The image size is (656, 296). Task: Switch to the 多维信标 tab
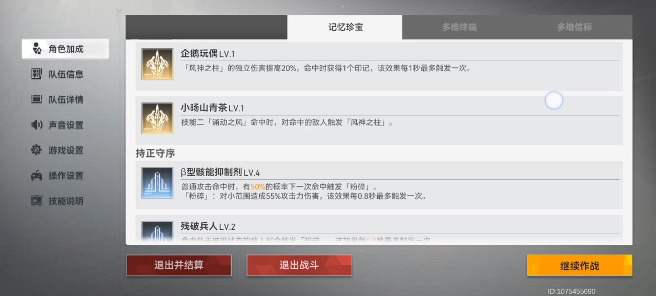tap(575, 27)
